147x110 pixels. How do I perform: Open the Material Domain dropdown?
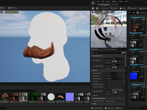[x=112, y=73]
